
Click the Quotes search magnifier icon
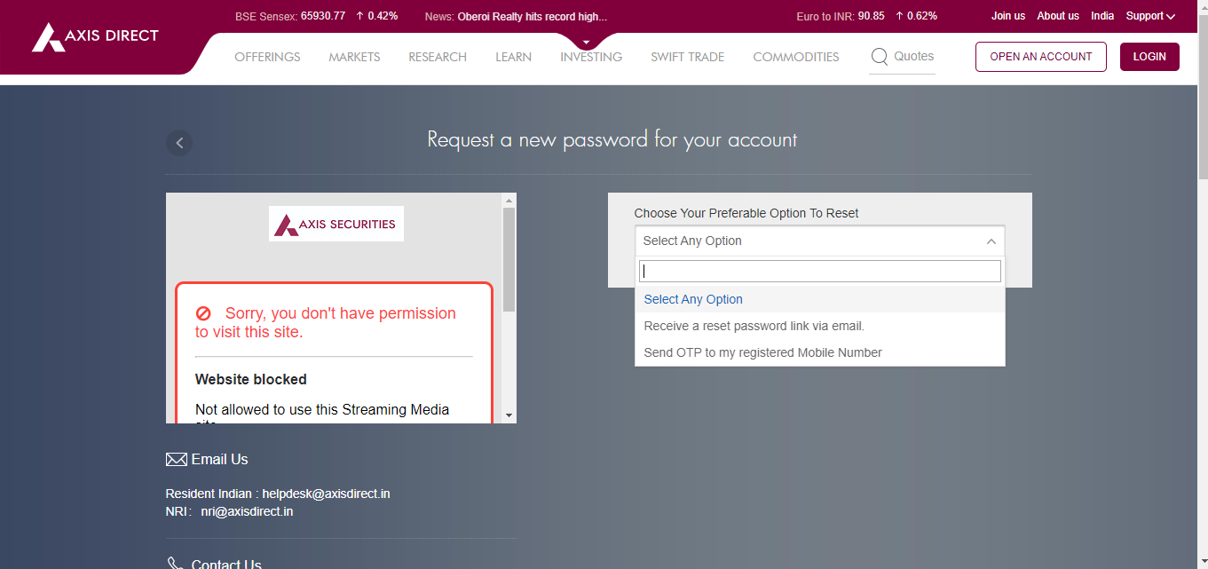pos(880,57)
